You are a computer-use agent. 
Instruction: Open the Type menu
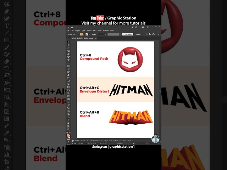(x=83, y=30)
